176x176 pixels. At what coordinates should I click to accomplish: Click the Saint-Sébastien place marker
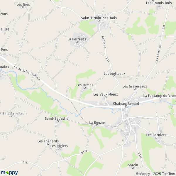tap(58, 121)
